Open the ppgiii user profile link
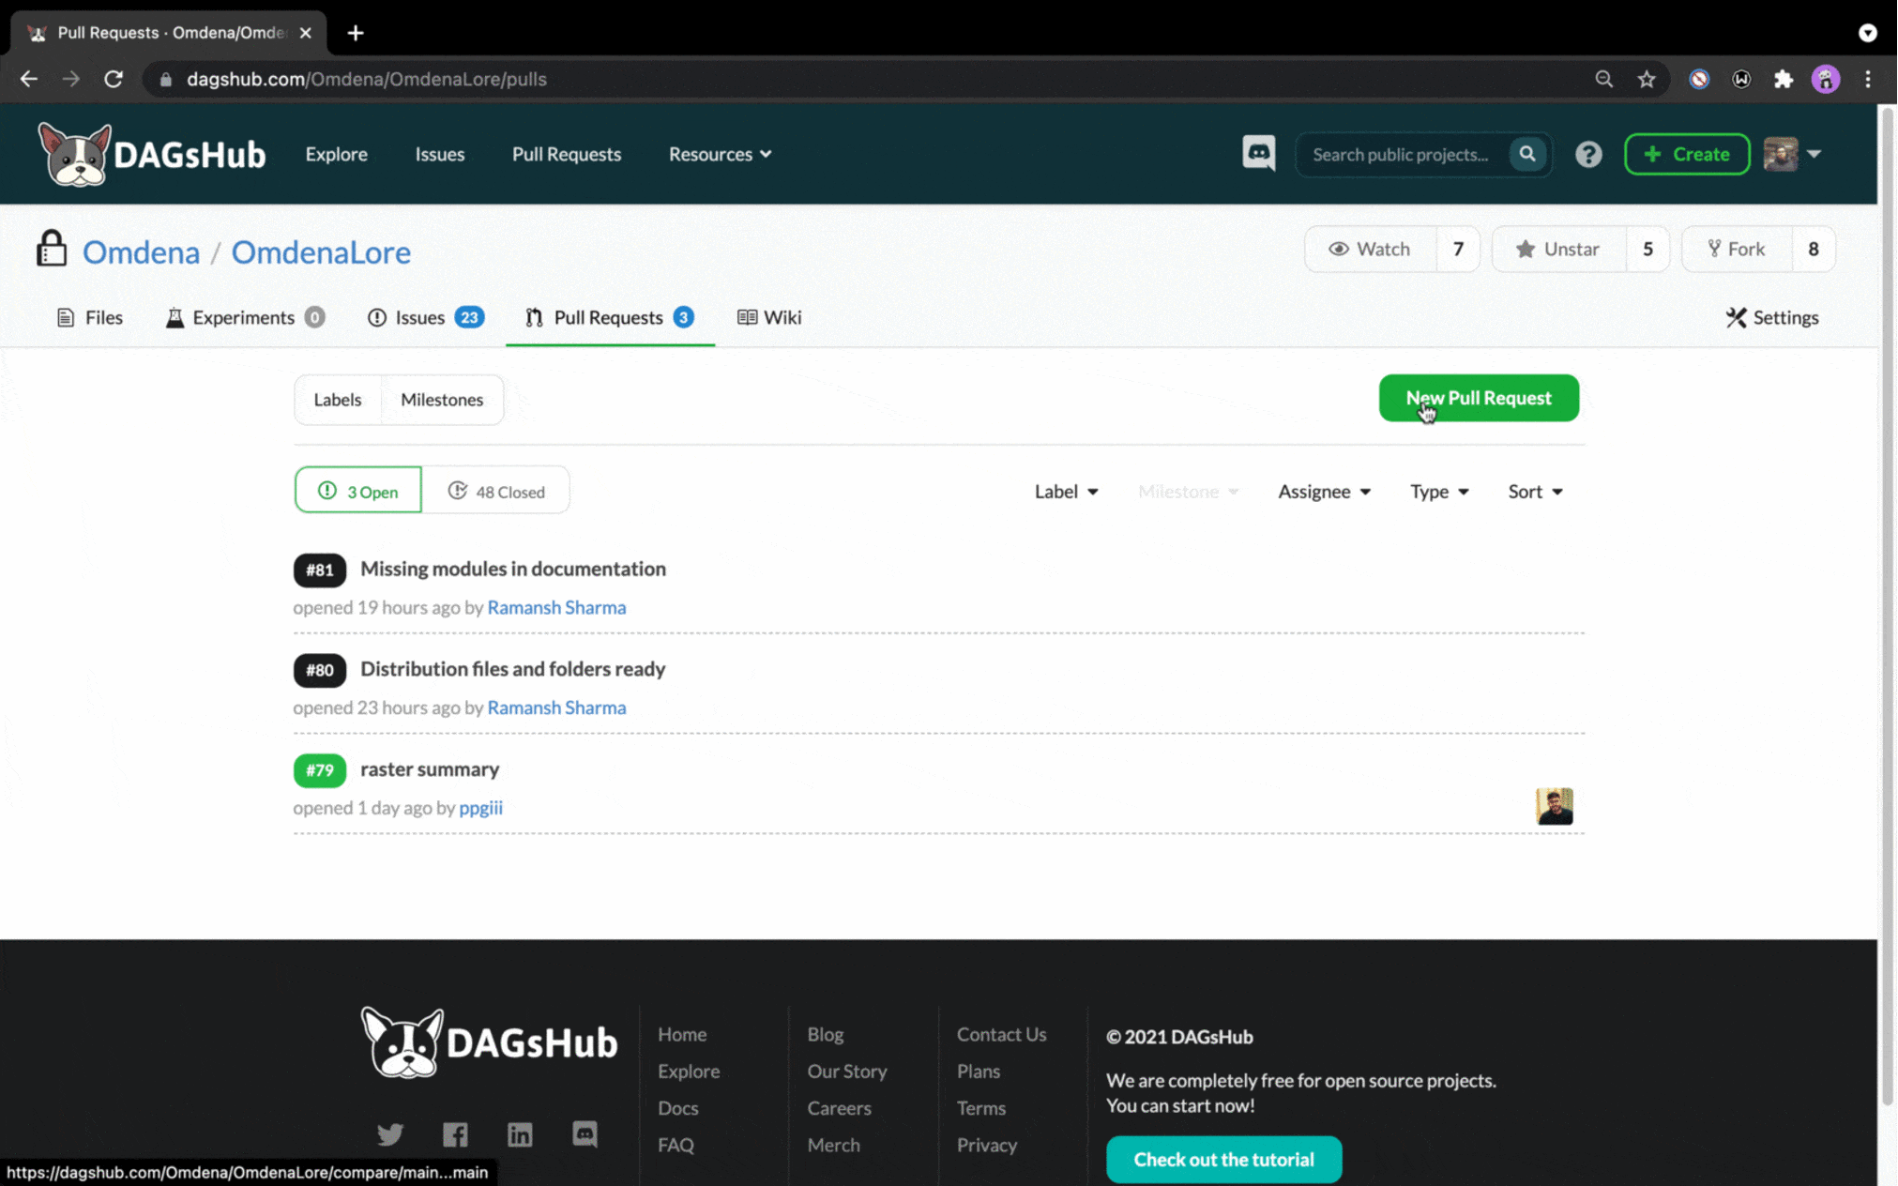 [x=480, y=808]
